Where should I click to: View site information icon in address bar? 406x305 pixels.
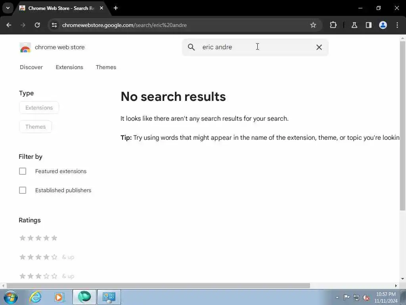pos(54,25)
